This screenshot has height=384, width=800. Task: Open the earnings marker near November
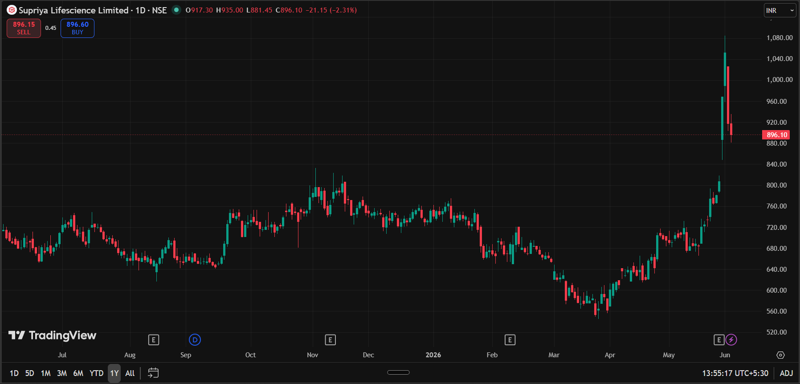click(330, 340)
